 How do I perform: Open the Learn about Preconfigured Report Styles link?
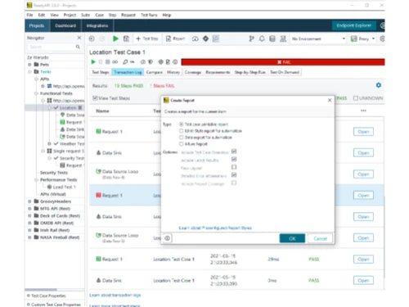click(x=215, y=228)
